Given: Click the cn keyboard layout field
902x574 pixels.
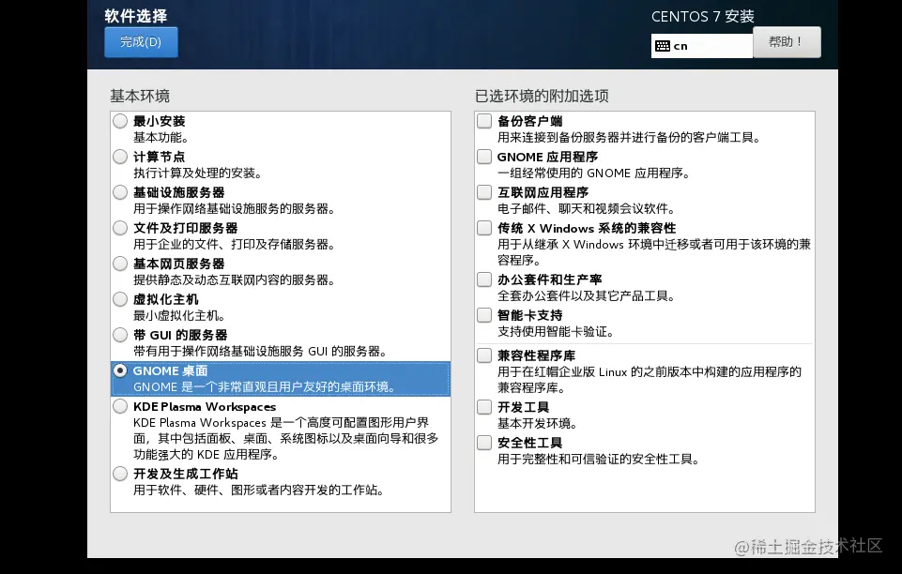Looking at the screenshot, I should (702, 46).
